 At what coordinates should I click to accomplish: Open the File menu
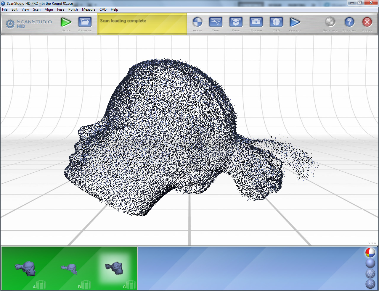(x=5, y=9)
